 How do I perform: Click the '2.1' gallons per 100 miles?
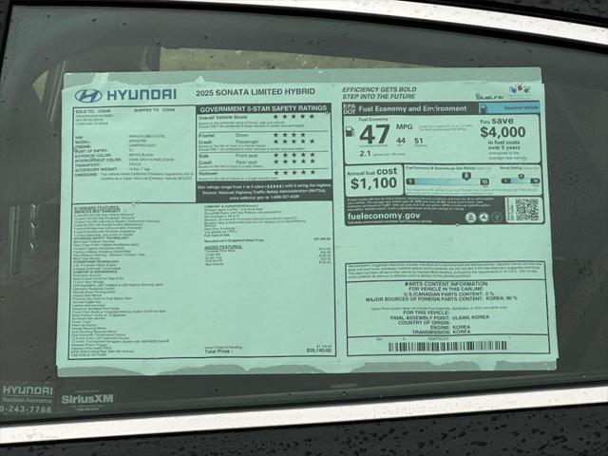pyautogui.click(x=365, y=154)
